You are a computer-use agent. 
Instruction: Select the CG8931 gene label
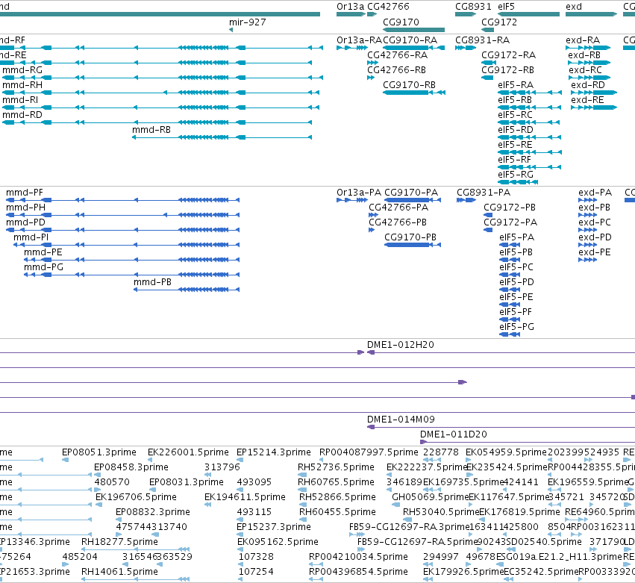(x=473, y=7)
